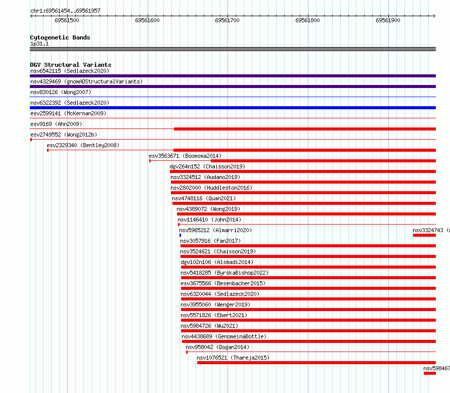450x393 pixels.
Task: Click esv2749552 (Wong2012b) label
Action: click(x=64, y=135)
